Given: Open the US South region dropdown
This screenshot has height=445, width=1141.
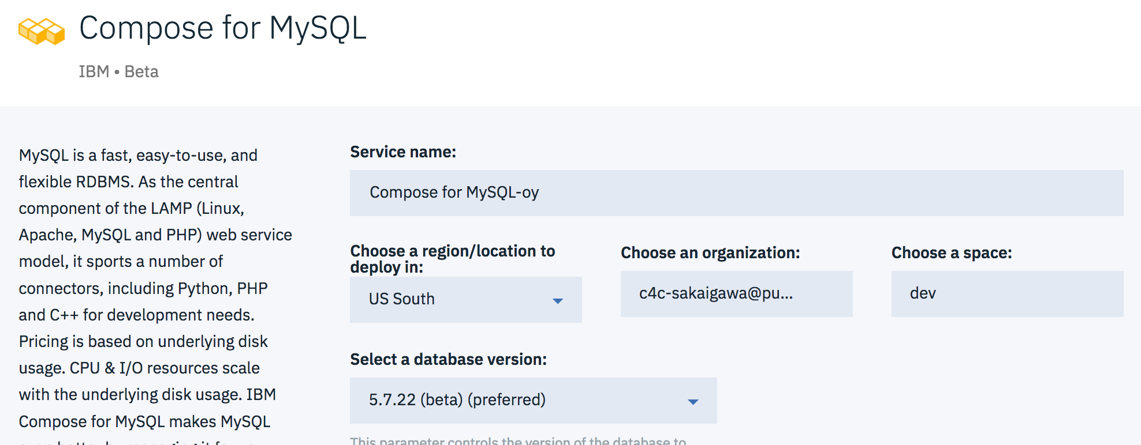Looking at the screenshot, I should (x=465, y=299).
